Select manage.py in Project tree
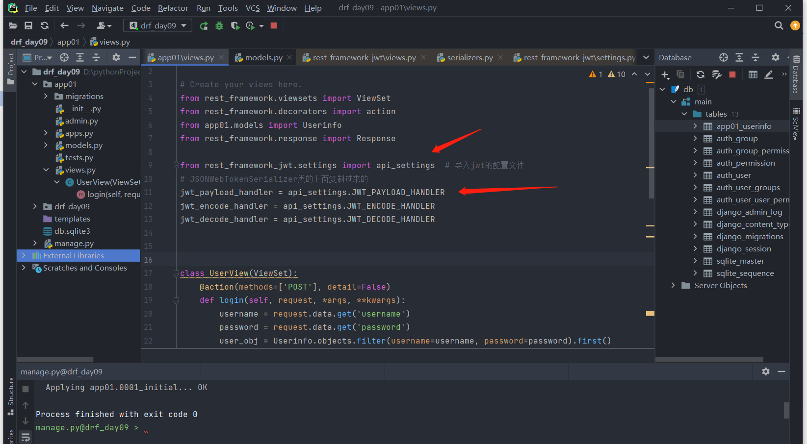This screenshot has width=807, height=444. [x=74, y=244]
